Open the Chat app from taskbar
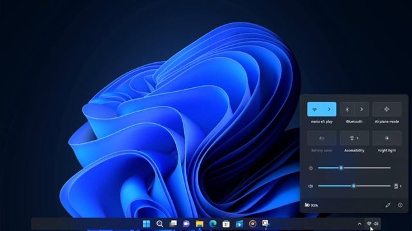Image resolution: width=412 pixels, height=231 pixels. pos(186,224)
